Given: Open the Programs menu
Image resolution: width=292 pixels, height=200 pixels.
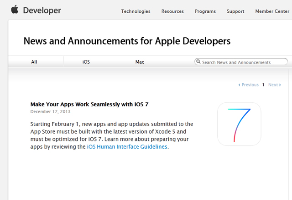Looking at the screenshot, I should [x=205, y=11].
